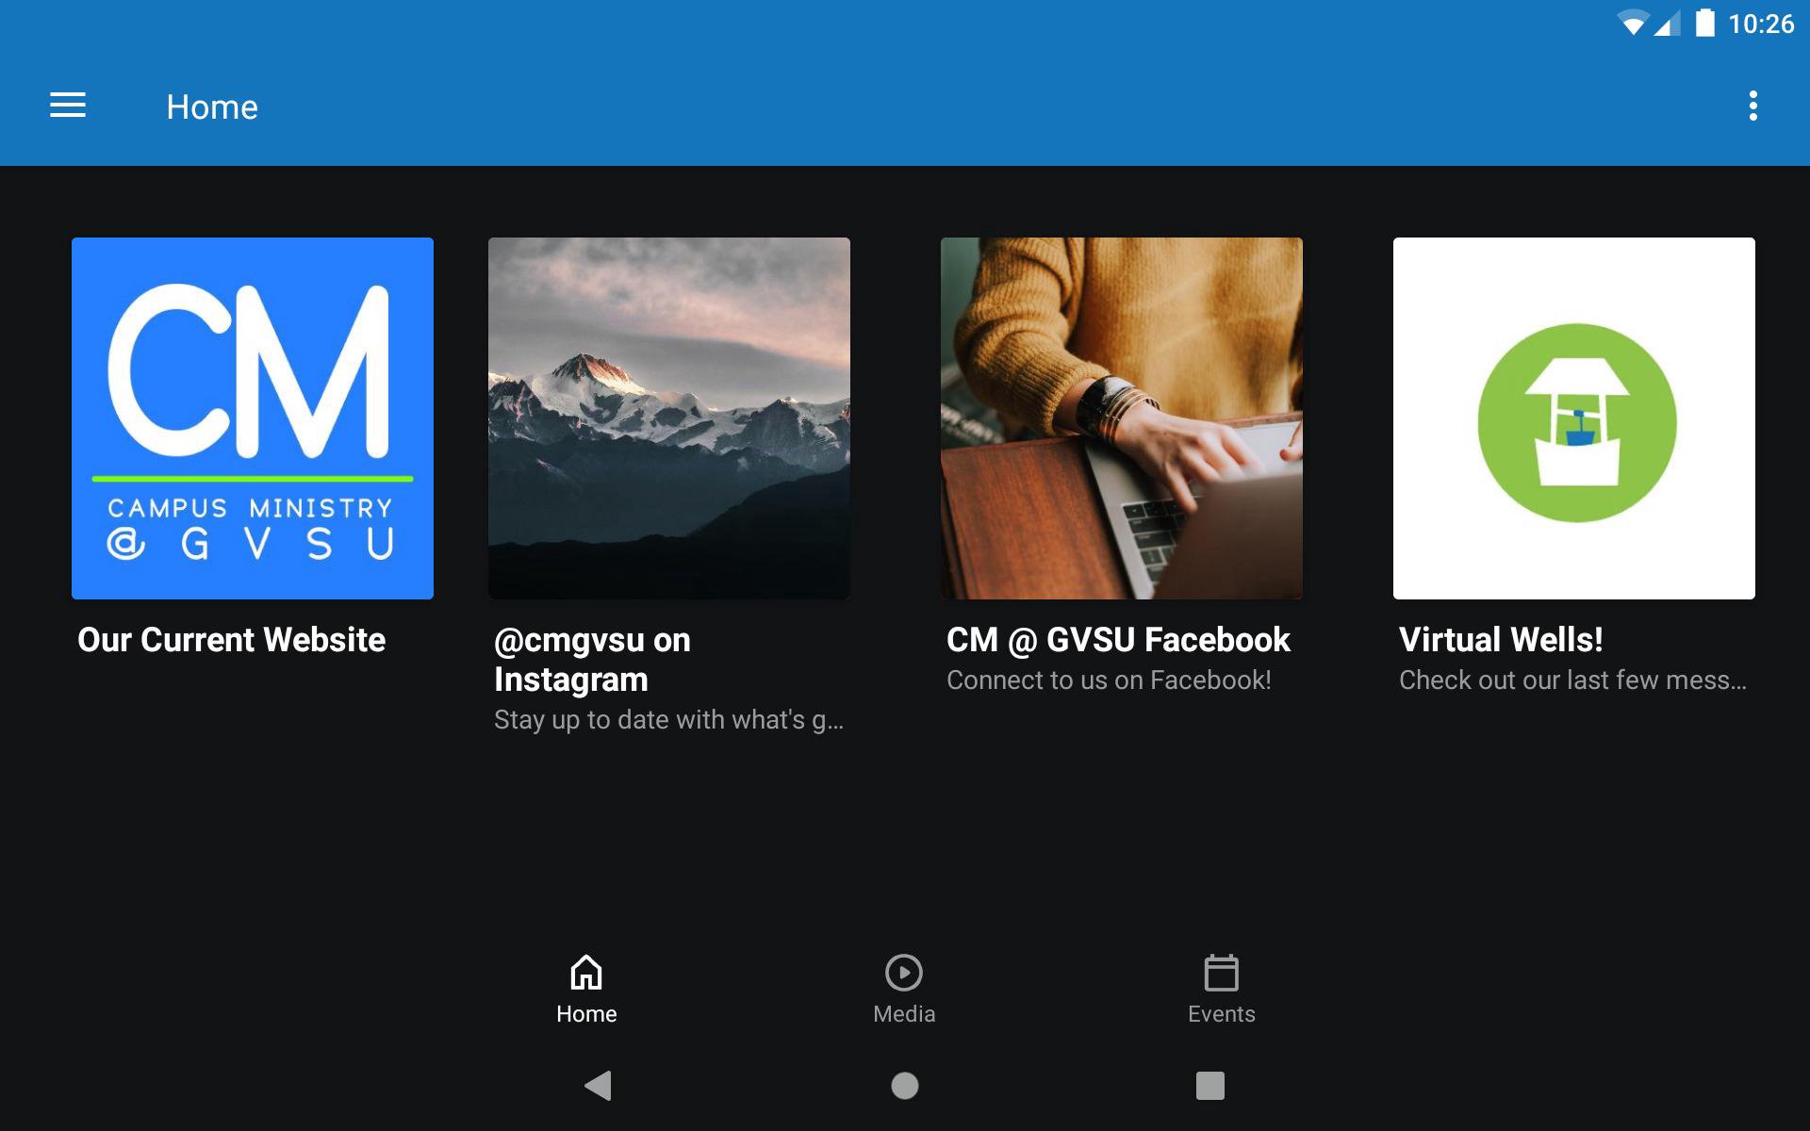Image resolution: width=1810 pixels, height=1131 pixels.
Task: Open the three-dot overflow menu
Action: [1752, 106]
